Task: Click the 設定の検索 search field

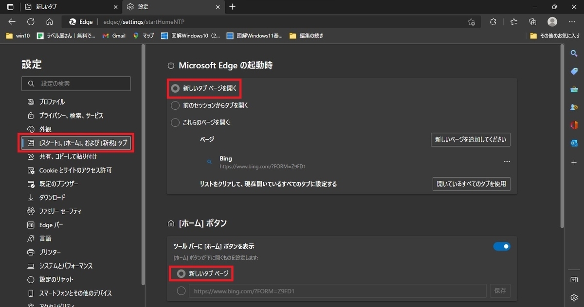Action: coord(76,84)
